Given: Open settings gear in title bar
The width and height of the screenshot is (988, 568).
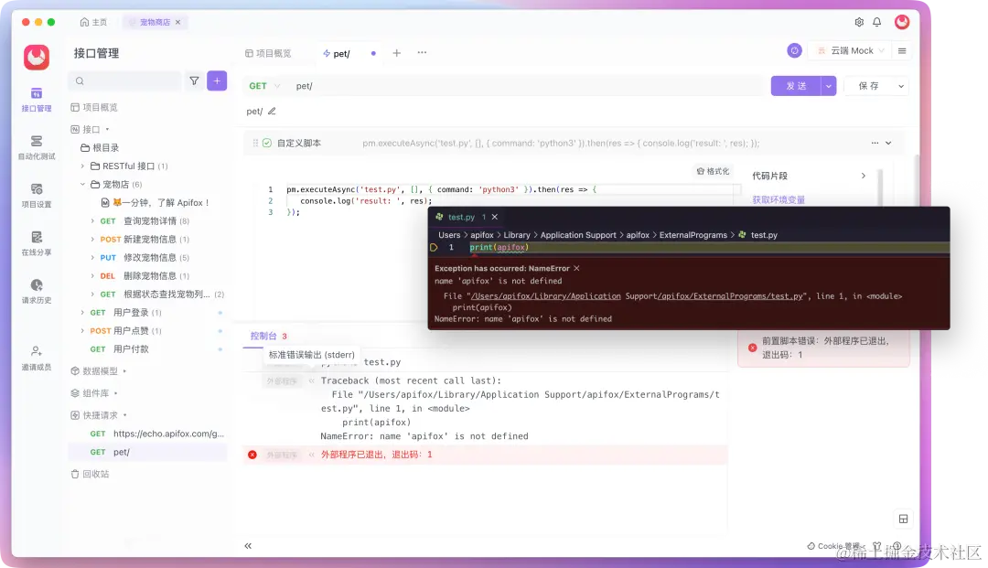Looking at the screenshot, I should point(859,22).
